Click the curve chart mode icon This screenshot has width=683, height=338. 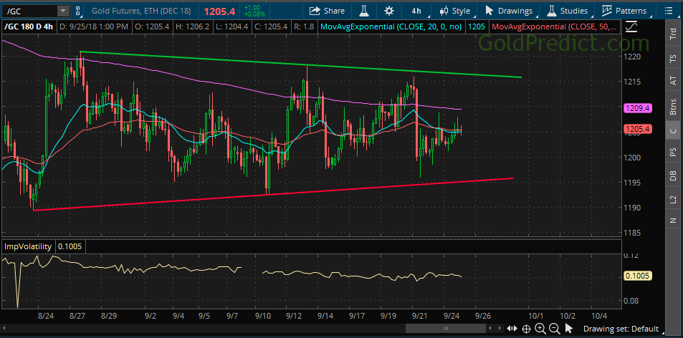(x=633, y=27)
